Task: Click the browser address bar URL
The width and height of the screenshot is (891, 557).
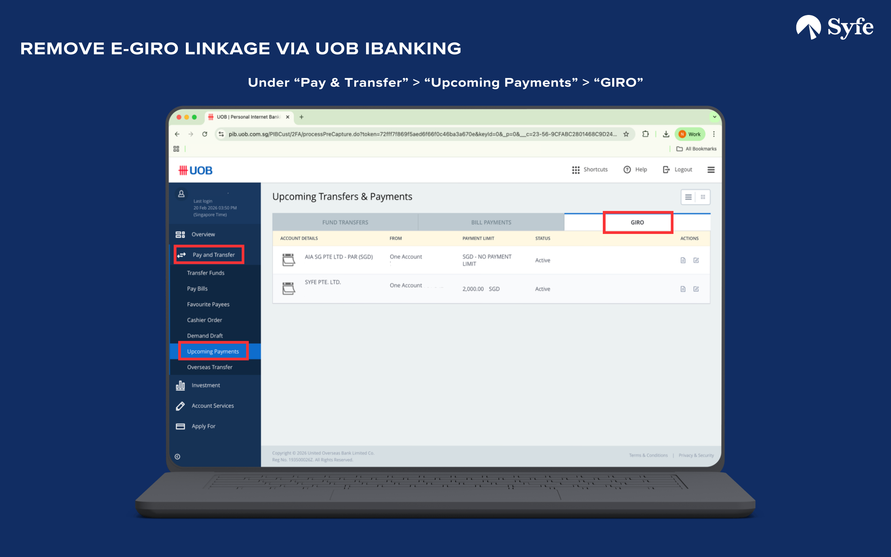Action: pos(422,134)
